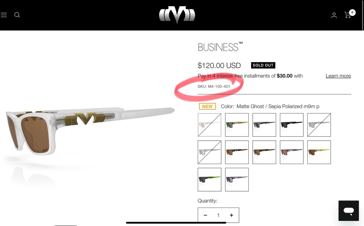This screenshot has height=226, width=364.
Task: Choose the green-lens gold frame variant
Action: [237, 125]
